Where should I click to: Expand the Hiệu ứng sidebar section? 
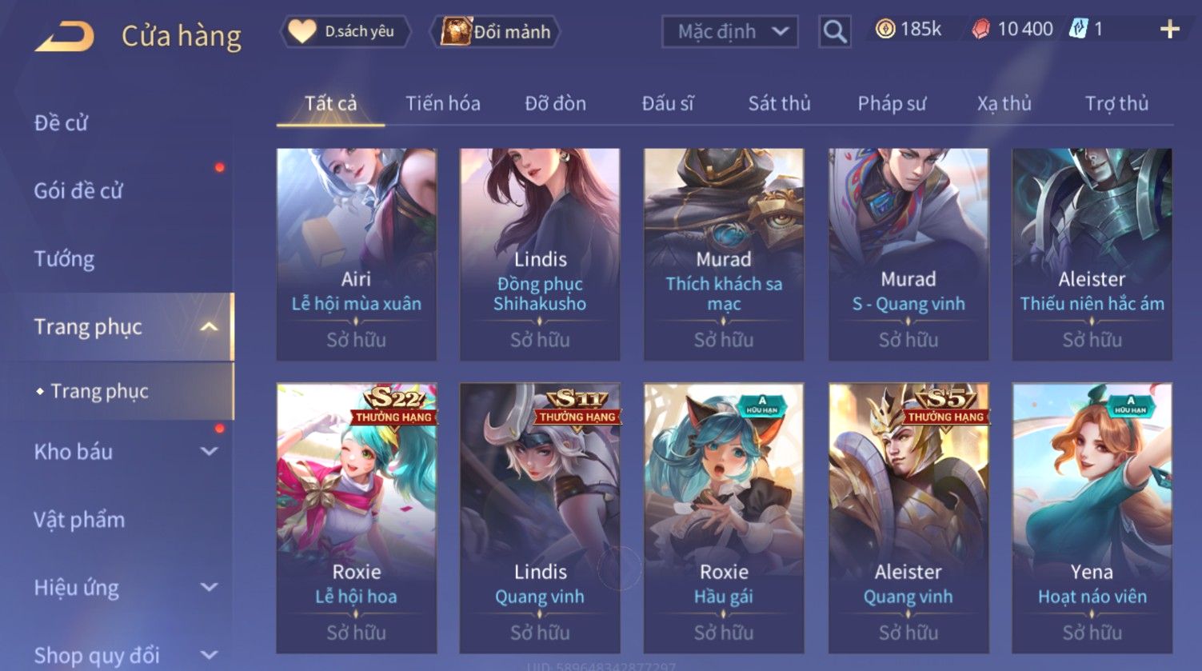coord(209,588)
